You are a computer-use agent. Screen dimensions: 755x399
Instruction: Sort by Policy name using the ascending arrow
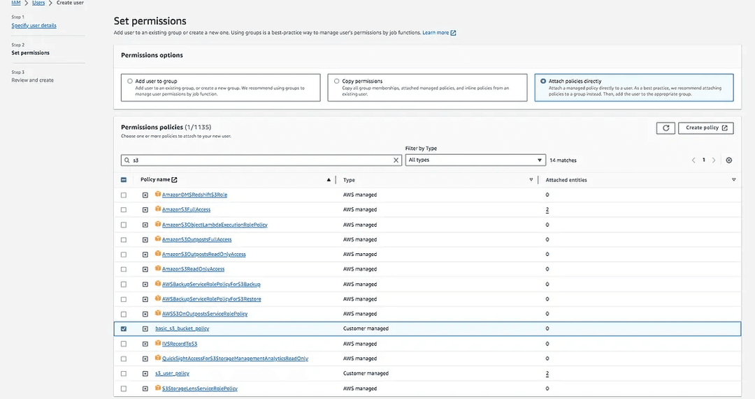pyautogui.click(x=329, y=180)
